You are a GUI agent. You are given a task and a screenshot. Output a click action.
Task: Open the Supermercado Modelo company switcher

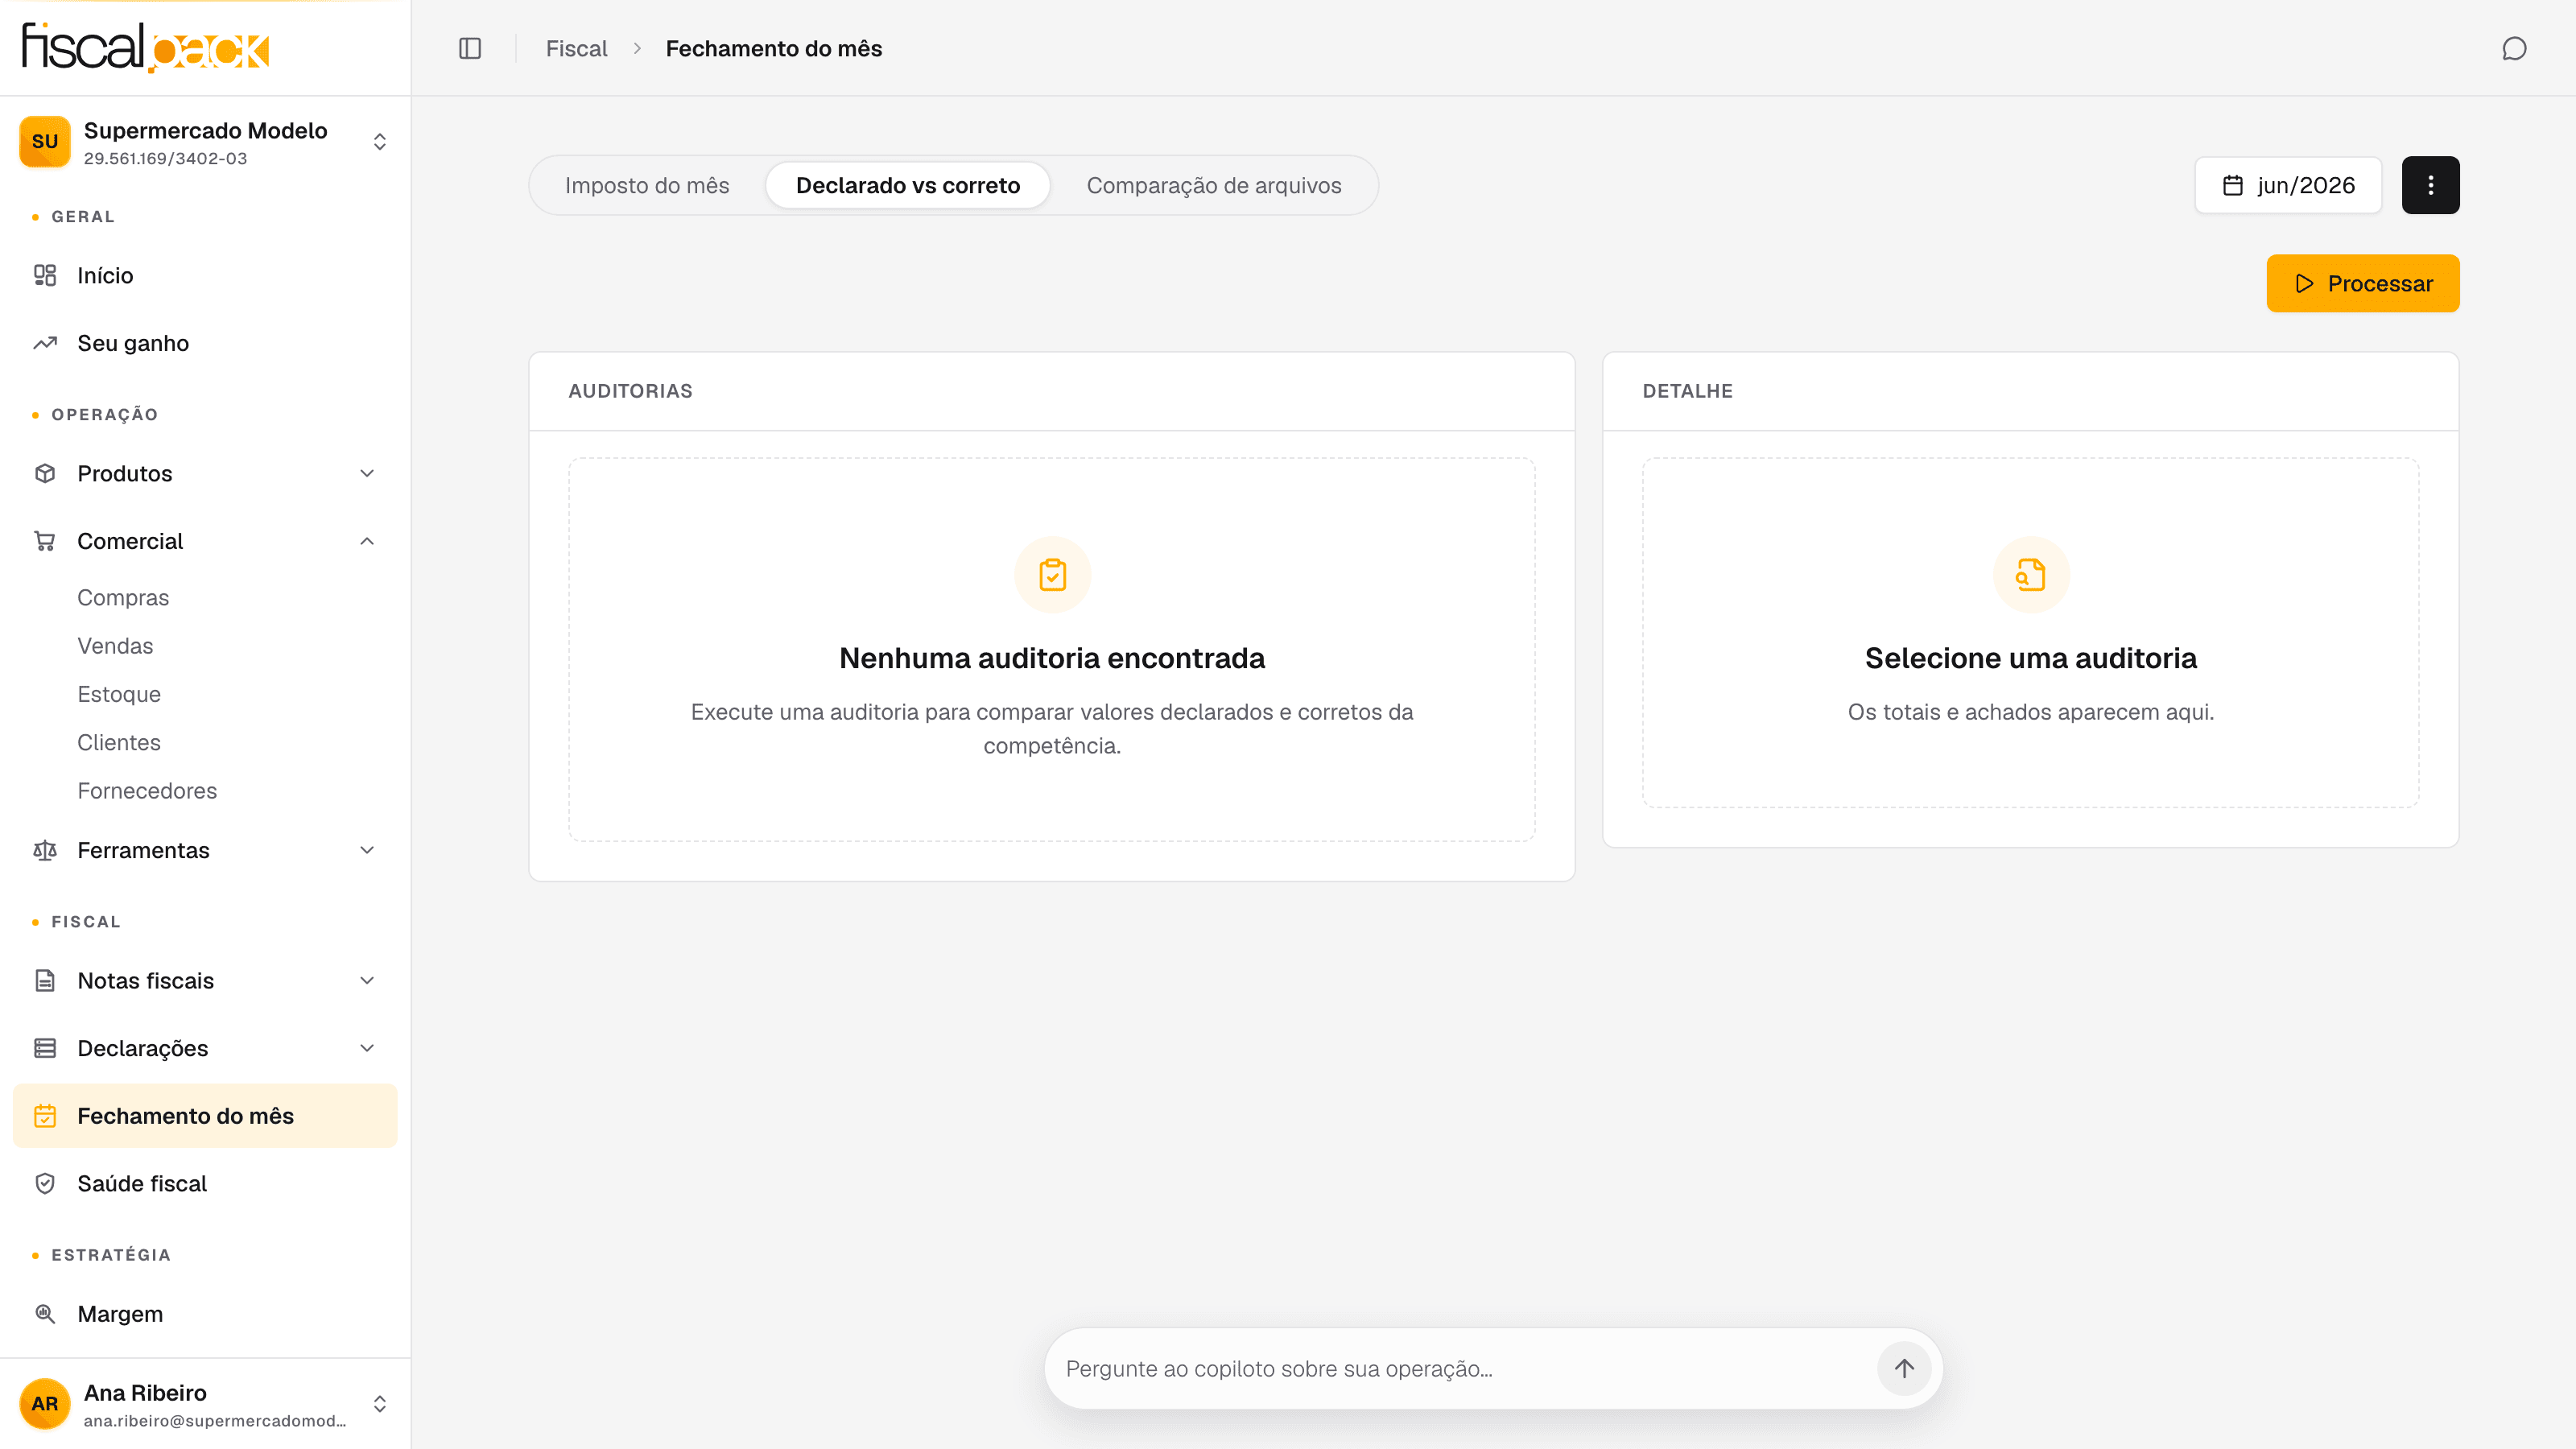tap(205, 142)
